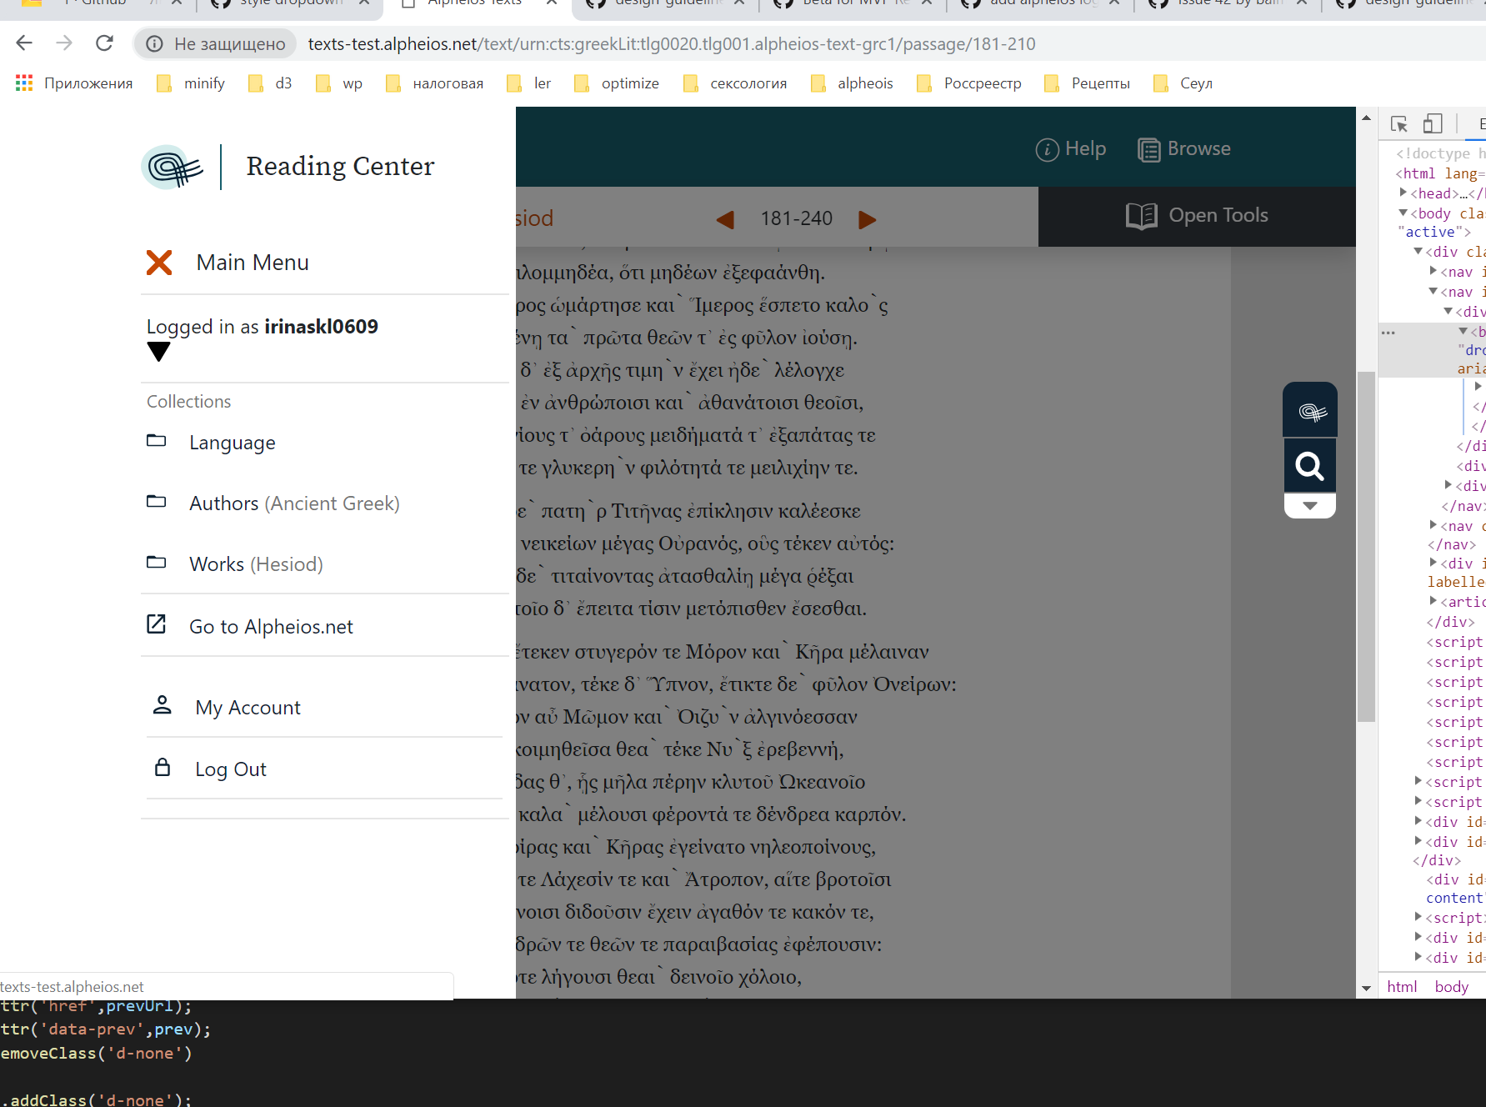Toggle element inspection mode in DevTools
Screen dimensions: 1486x1107
coord(1398,123)
